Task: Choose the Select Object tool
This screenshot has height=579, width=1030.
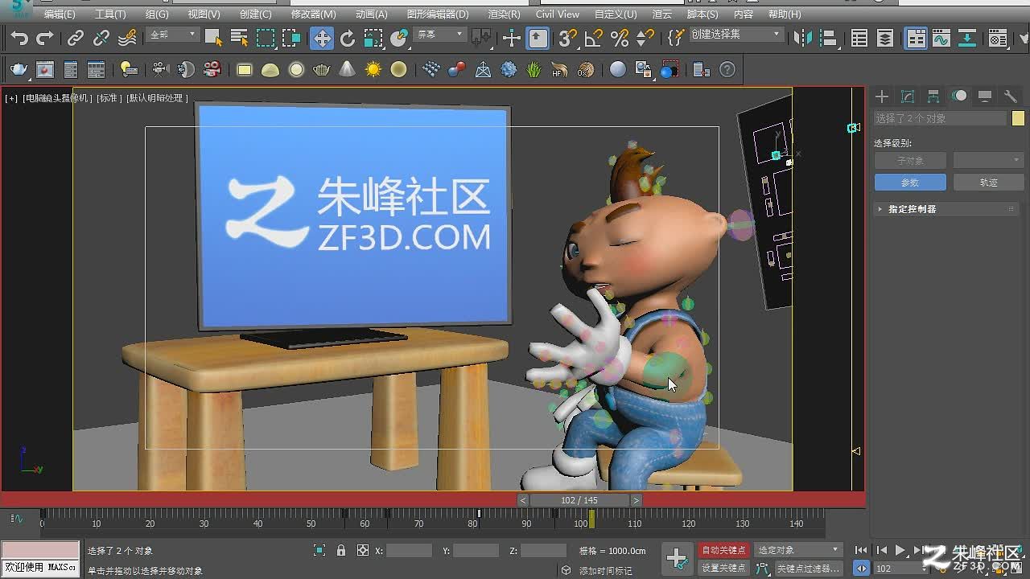Action: pyautogui.click(x=212, y=38)
